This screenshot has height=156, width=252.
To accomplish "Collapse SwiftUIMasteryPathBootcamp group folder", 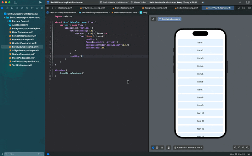I will click(5, 18).
